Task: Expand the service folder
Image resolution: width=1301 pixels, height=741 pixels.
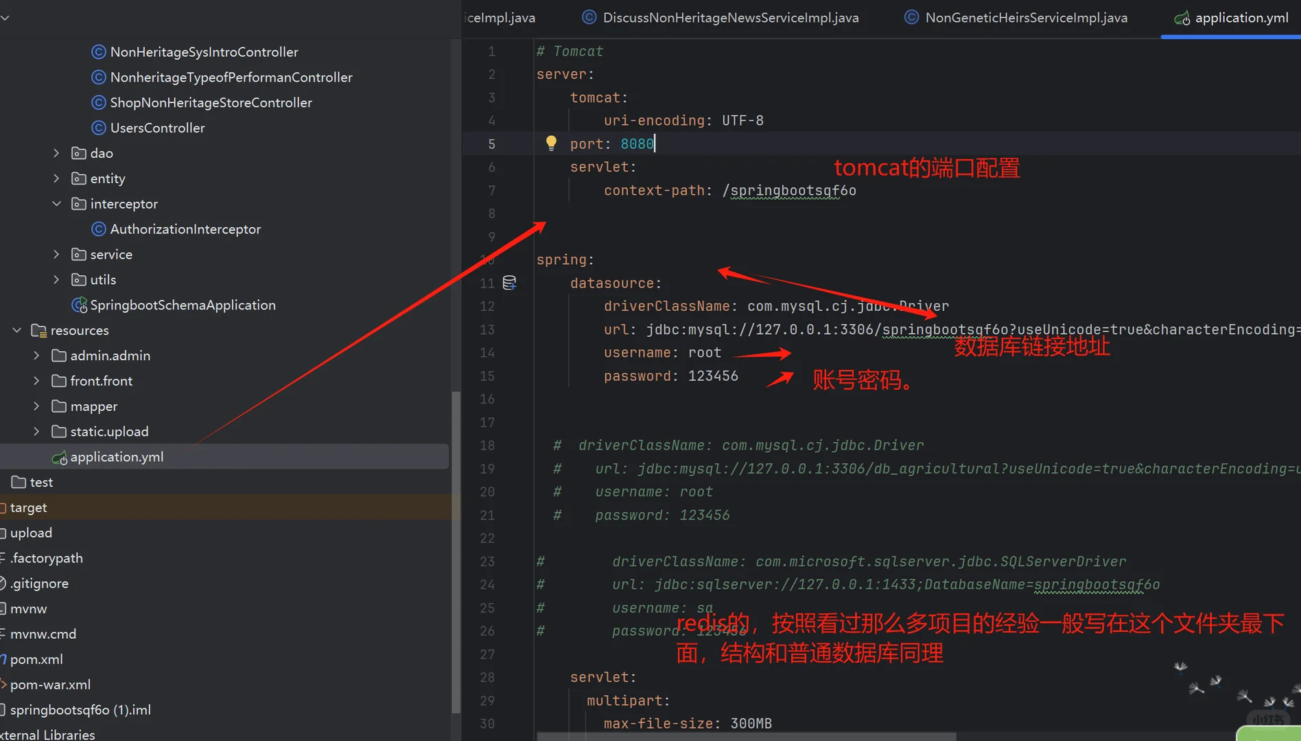Action: click(56, 254)
